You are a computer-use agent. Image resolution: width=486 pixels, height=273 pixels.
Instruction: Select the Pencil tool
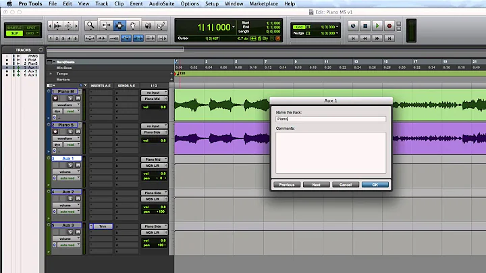(161, 26)
